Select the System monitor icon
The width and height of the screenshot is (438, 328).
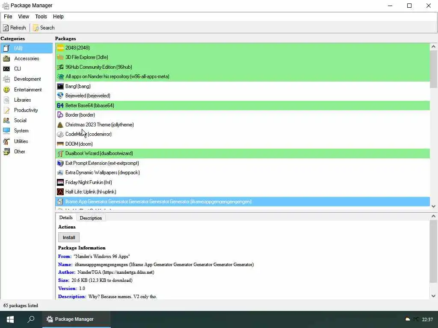tap(6, 131)
